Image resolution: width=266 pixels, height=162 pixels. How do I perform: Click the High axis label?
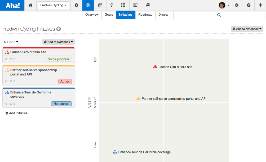(x=95, y=60)
